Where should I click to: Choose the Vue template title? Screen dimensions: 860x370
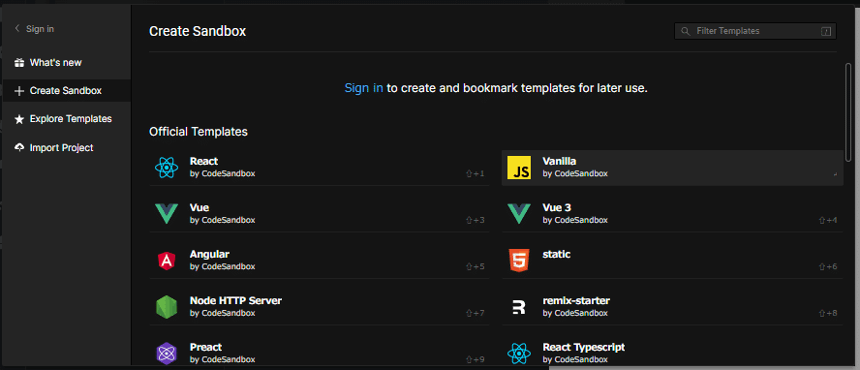pos(200,207)
